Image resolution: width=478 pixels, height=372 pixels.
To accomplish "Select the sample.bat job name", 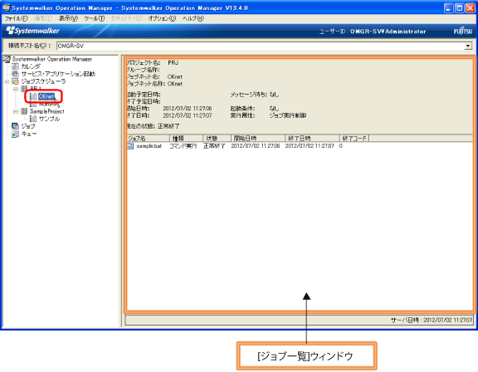I will pos(149,146).
